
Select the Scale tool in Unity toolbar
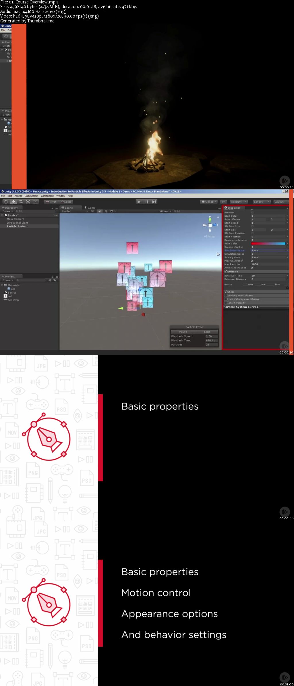tap(28, 202)
